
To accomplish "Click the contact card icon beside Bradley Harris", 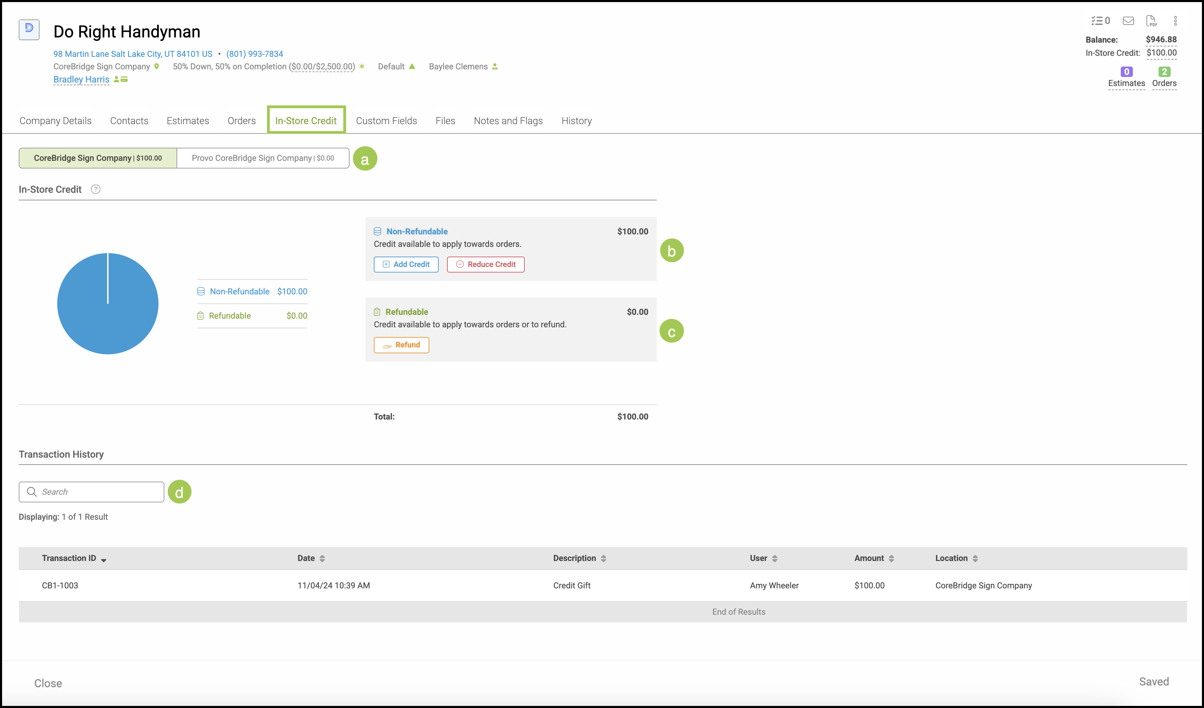I will point(124,79).
